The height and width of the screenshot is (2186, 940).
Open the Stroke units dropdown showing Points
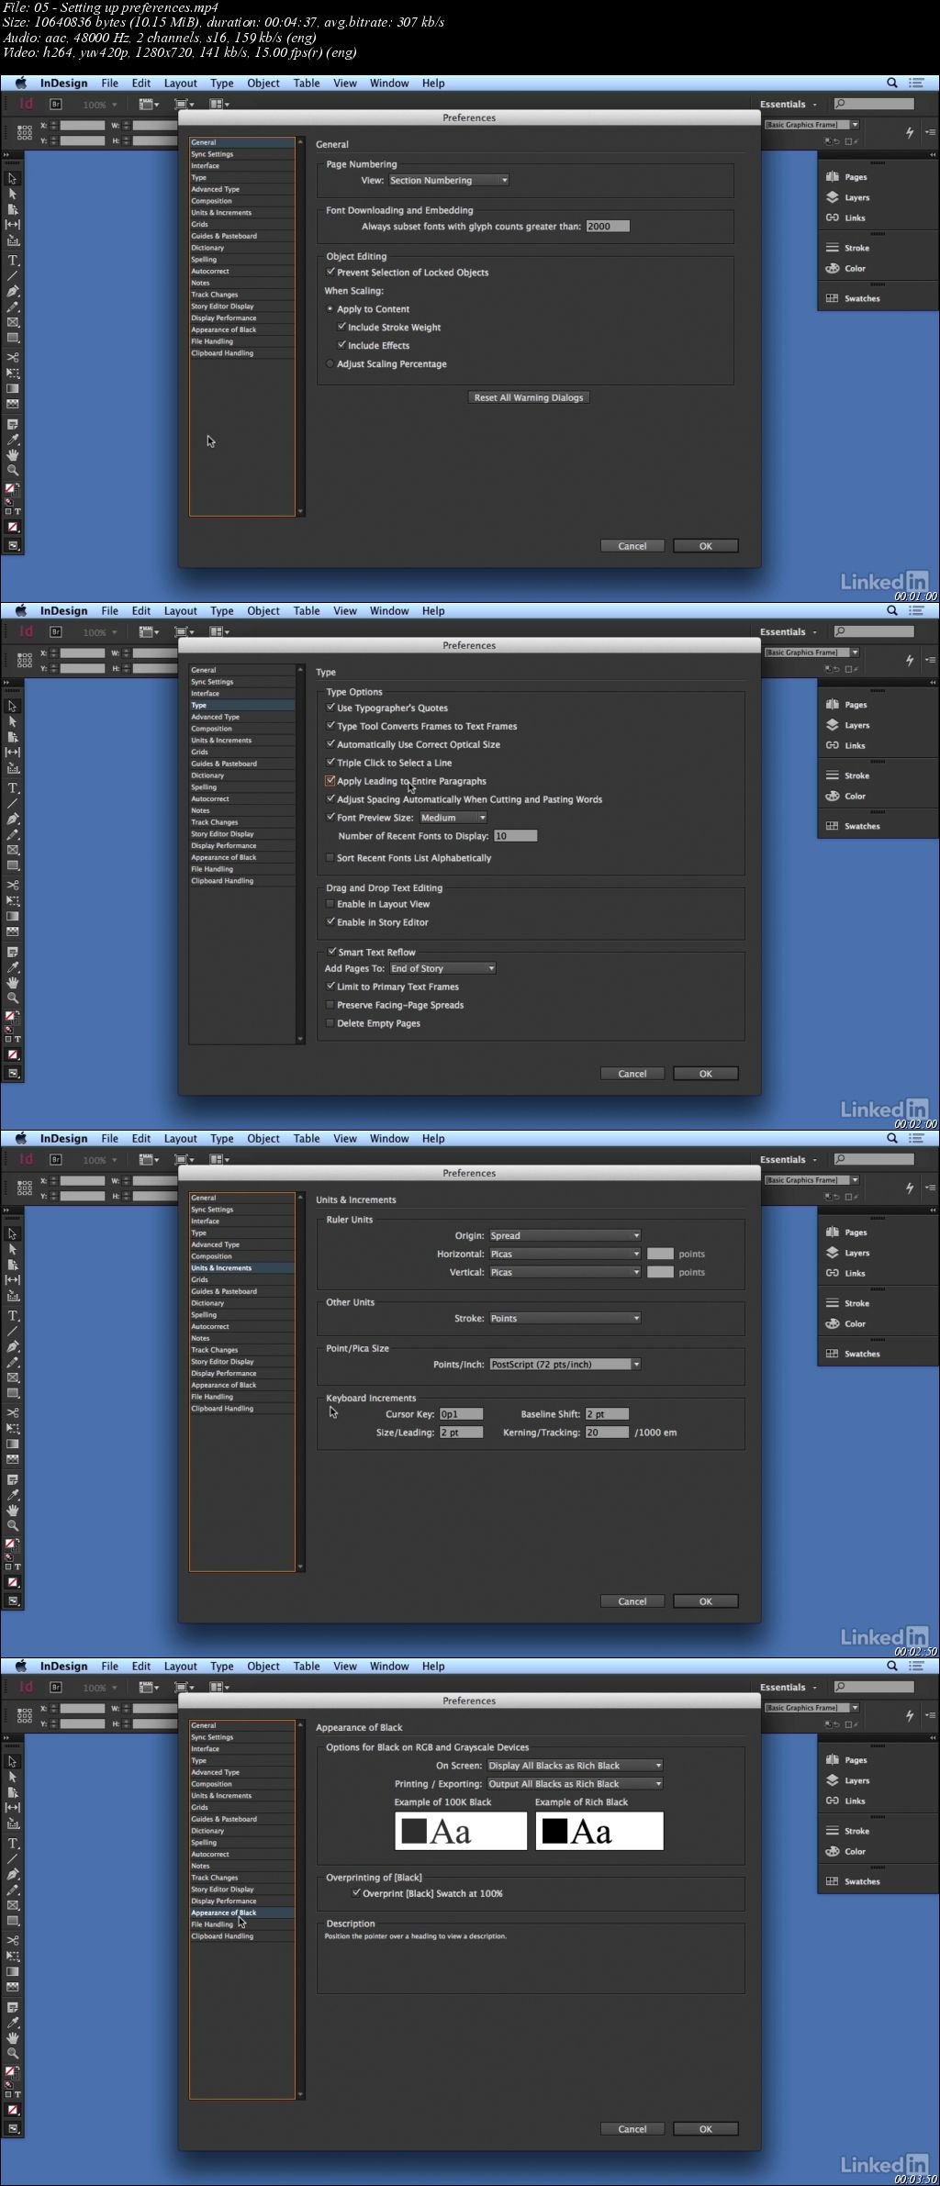(x=565, y=1318)
